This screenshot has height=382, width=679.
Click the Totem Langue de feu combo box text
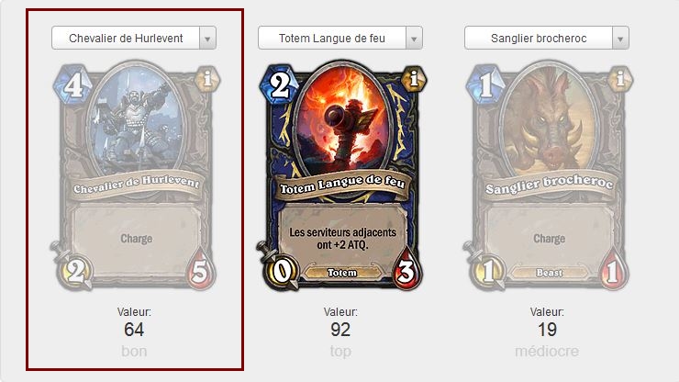pos(332,39)
